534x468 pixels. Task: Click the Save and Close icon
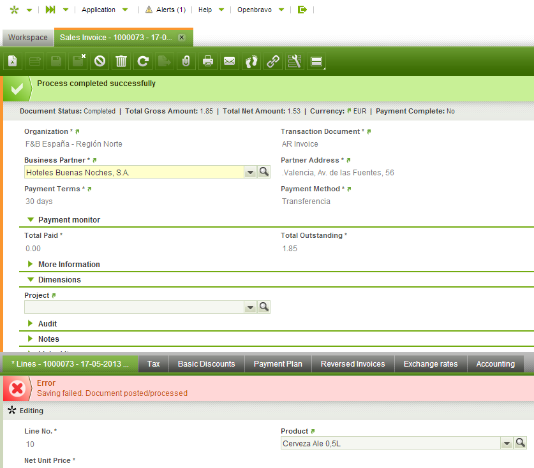(x=78, y=61)
